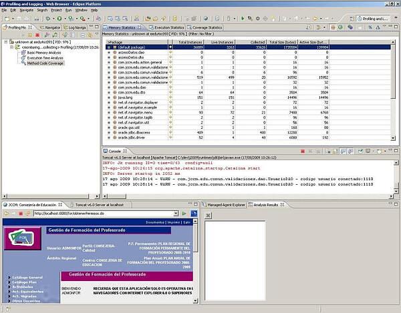
Task: Collapse the 'unknown at eedutic093' tree node
Action: coord(5,42)
